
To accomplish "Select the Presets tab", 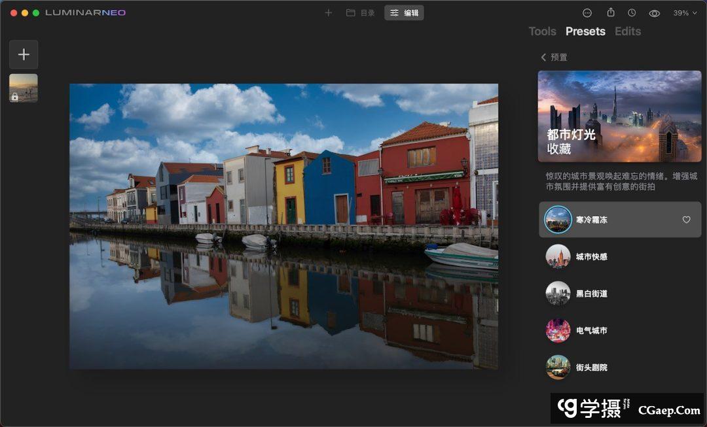I will (x=585, y=31).
